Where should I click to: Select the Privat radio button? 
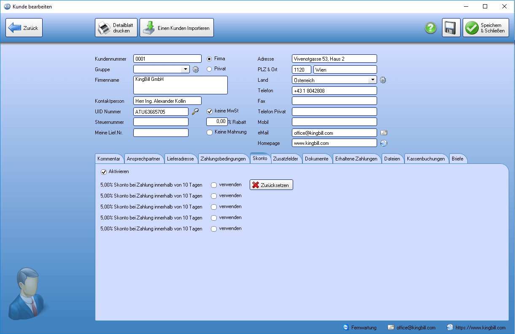[209, 69]
